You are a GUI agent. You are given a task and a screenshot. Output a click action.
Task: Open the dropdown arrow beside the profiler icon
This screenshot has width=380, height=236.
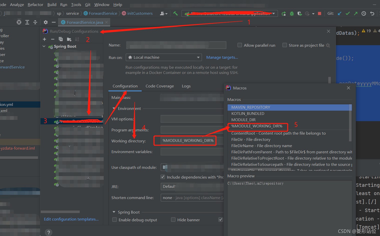click(x=313, y=14)
